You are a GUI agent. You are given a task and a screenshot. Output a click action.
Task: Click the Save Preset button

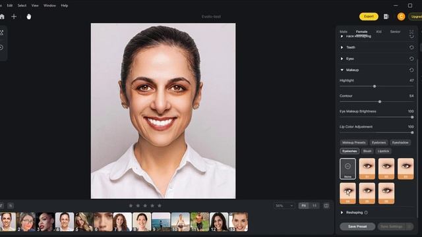(x=357, y=226)
